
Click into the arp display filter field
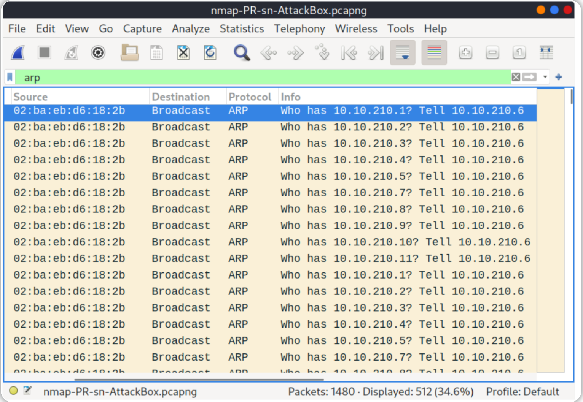click(x=263, y=77)
